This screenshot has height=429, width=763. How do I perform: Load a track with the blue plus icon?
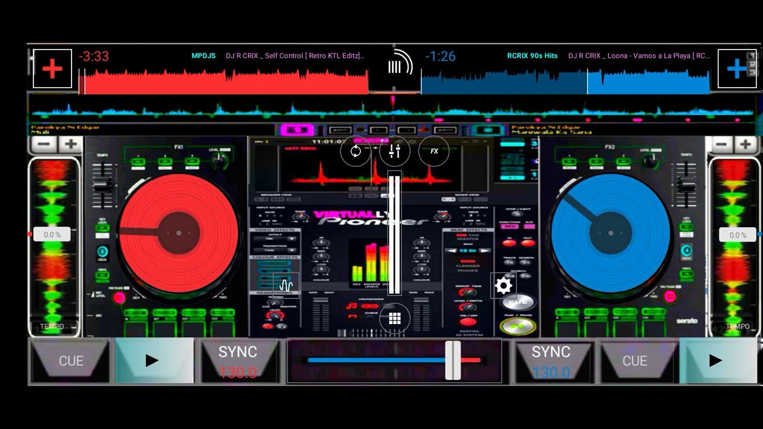pos(737,69)
